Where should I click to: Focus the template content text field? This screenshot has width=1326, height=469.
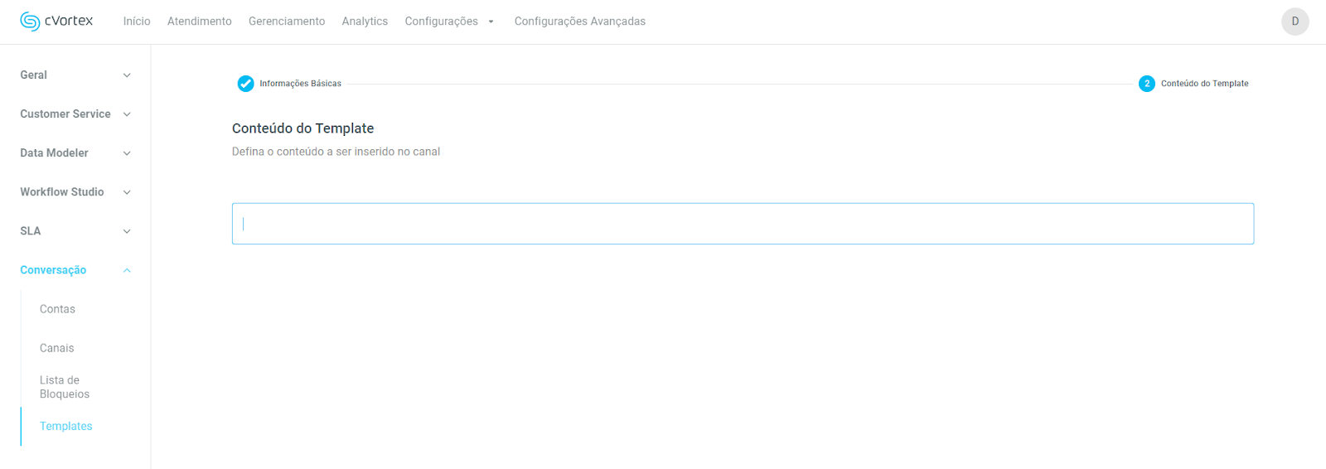tap(743, 224)
